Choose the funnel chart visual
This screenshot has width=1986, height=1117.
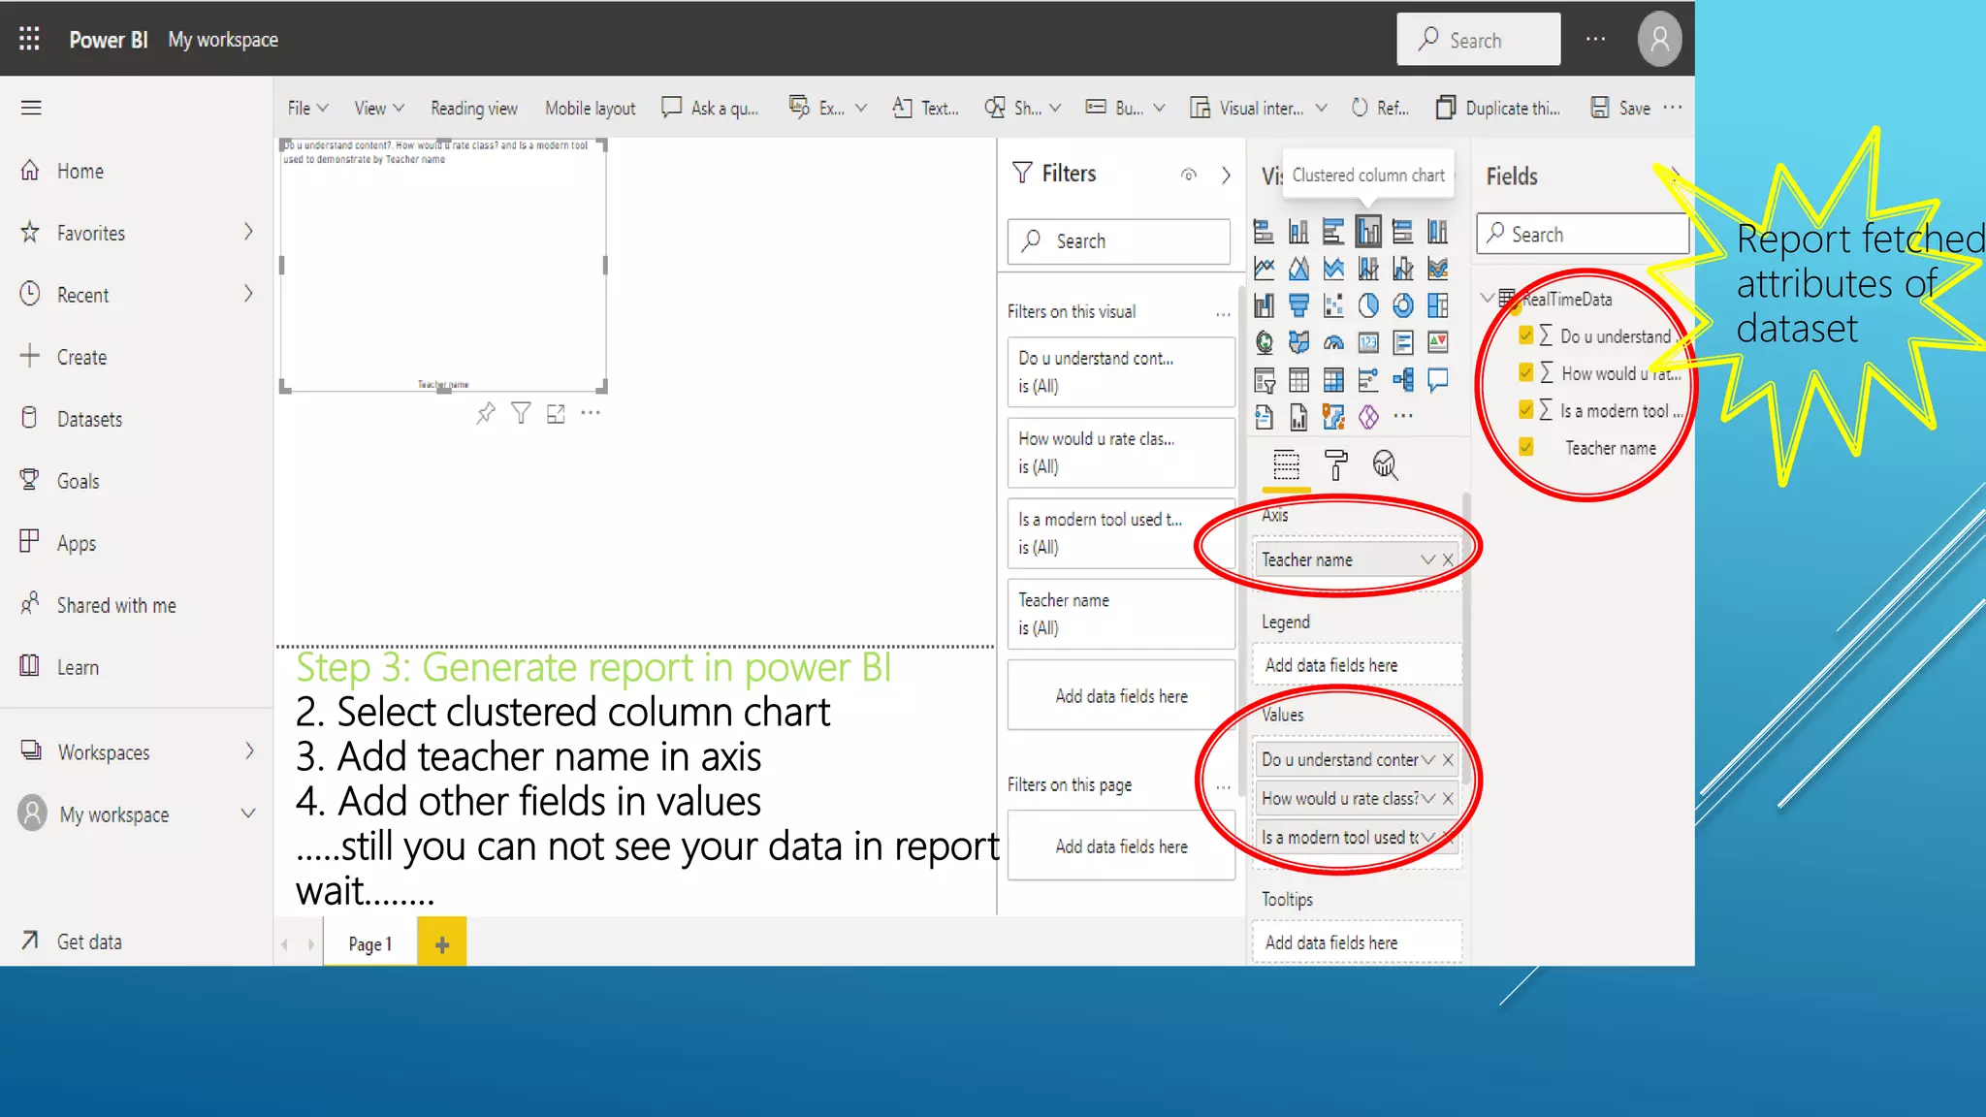1298,306
